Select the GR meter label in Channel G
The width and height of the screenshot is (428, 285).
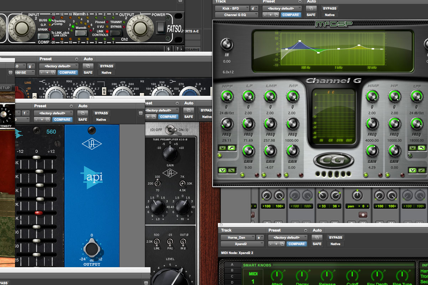click(x=330, y=140)
